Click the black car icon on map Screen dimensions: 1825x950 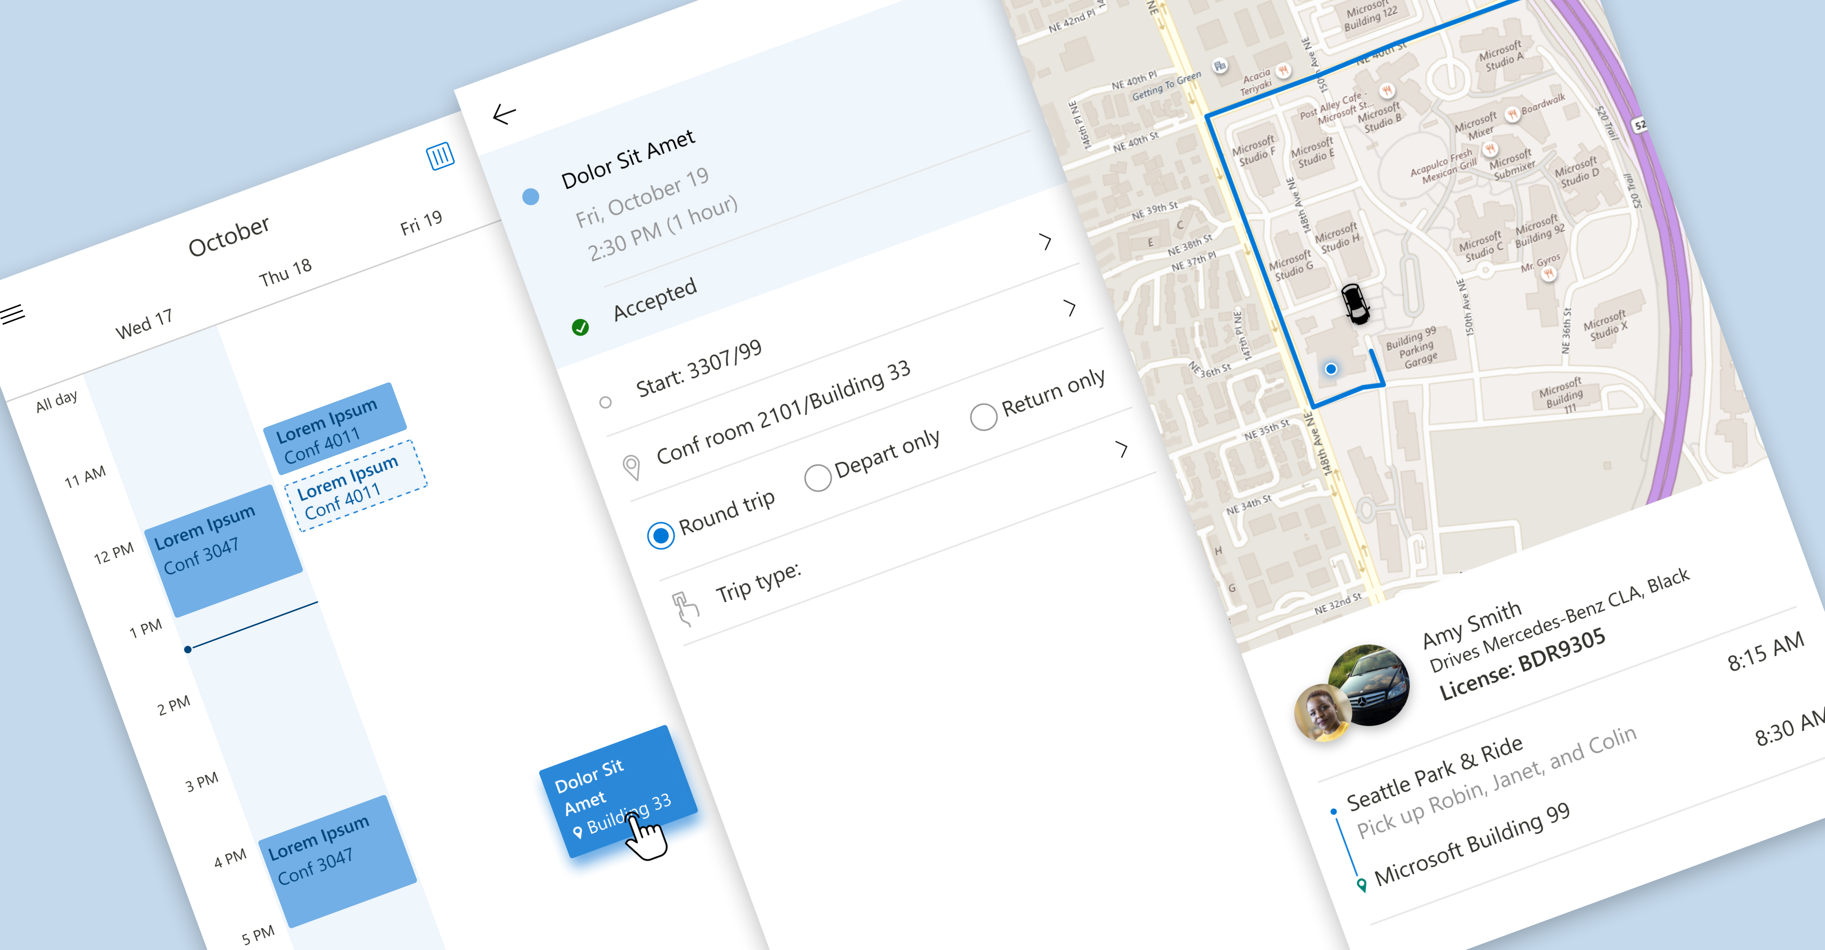click(x=1355, y=304)
